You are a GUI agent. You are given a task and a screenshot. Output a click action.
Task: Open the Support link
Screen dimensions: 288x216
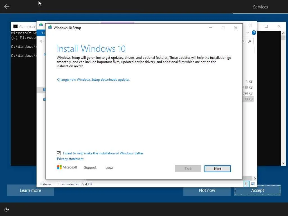[90, 168]
